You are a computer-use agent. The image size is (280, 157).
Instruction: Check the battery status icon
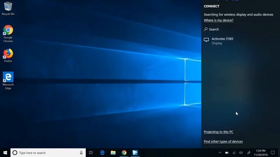coord(227,153)
